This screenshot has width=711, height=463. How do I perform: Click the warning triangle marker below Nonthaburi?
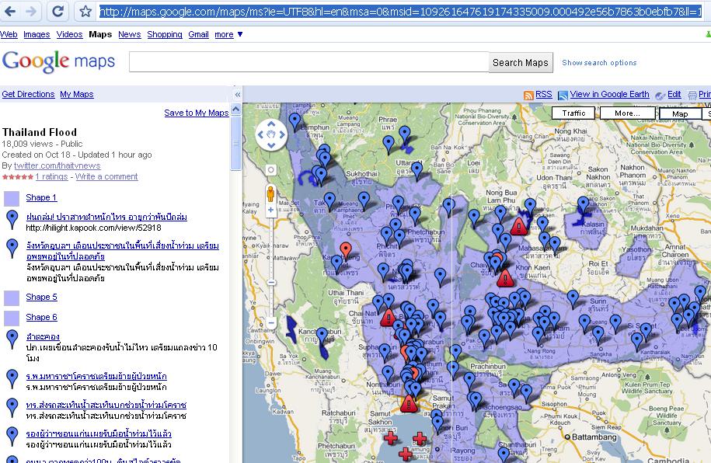pos(409,402)
